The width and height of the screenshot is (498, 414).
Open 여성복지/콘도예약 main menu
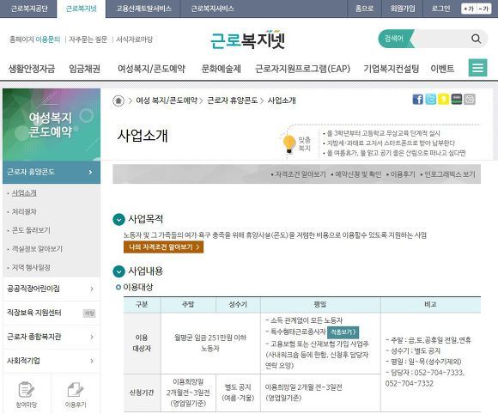tap(151, 69)
